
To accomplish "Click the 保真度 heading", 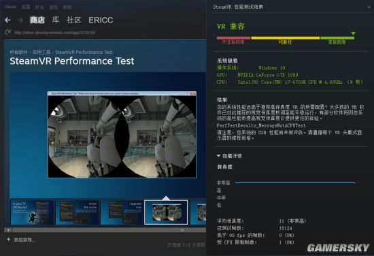I will click(x=224, y=167).
